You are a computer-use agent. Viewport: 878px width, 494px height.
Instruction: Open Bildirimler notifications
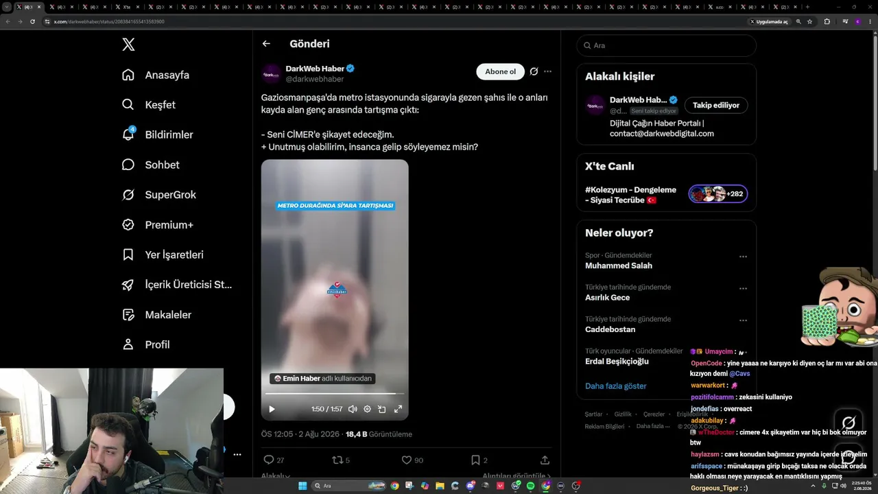tap(157, 134)
